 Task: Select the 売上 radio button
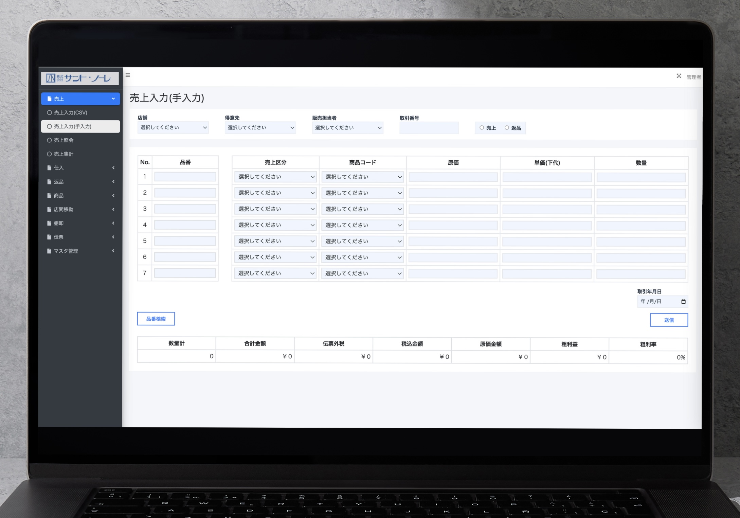(482, 128)
